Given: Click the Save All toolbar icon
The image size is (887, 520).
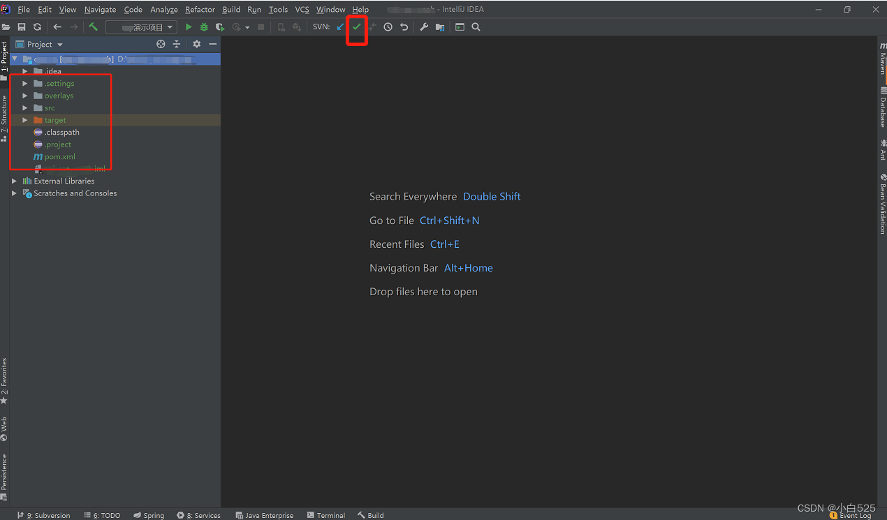Looking at the screenshot, I should (x=22, y=27).
